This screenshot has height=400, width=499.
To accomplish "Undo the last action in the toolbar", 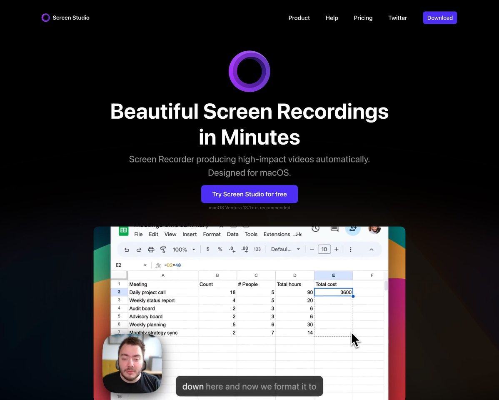I will 127,249.
